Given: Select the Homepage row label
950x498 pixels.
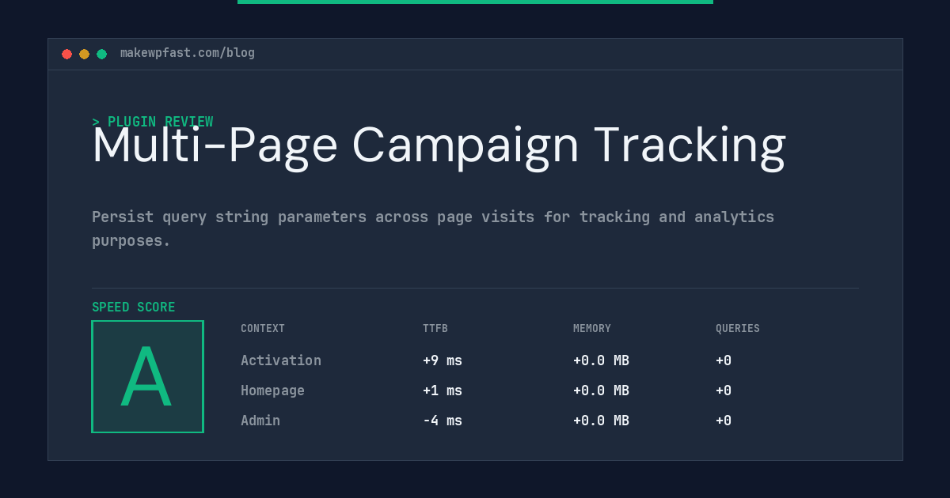Looking at the screenshot, I should [x=272, y=390].
